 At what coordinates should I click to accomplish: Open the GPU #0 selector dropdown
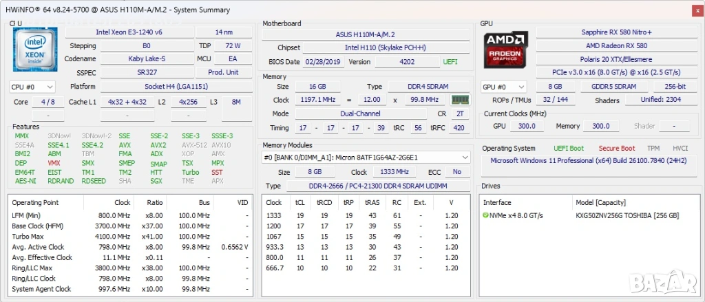coord(503,87)
